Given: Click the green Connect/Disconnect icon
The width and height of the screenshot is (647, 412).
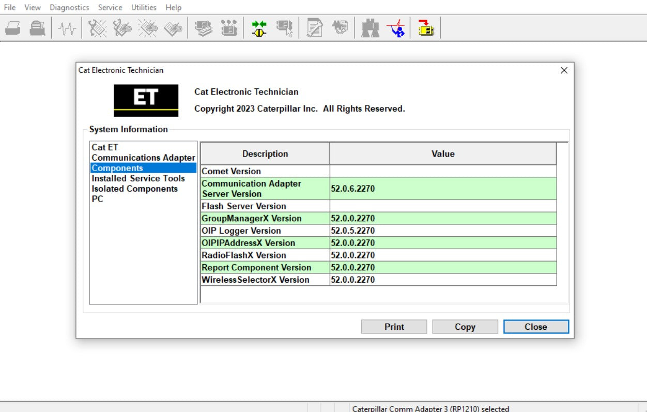Looking at the screenshot, I should 259,28.
